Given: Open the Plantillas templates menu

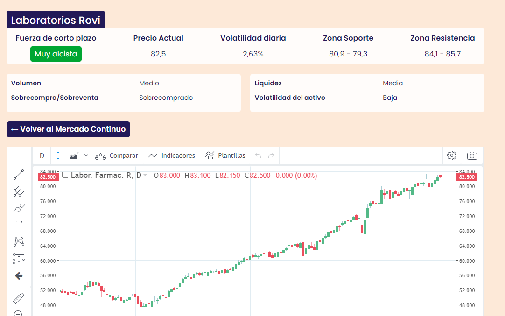Looking at the screenshot, I should tap(225, 155).
